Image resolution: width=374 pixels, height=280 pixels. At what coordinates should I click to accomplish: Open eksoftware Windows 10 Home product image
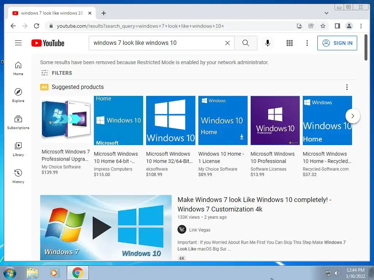pos(171,120)
